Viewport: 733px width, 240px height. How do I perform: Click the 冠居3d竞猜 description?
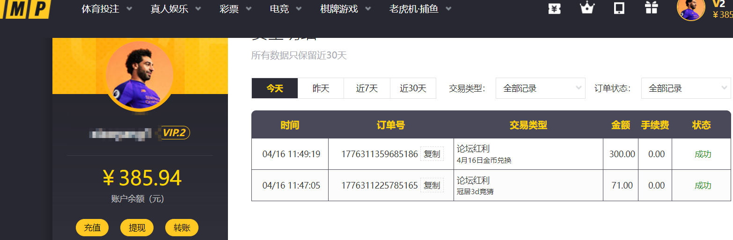coord(475,192)
